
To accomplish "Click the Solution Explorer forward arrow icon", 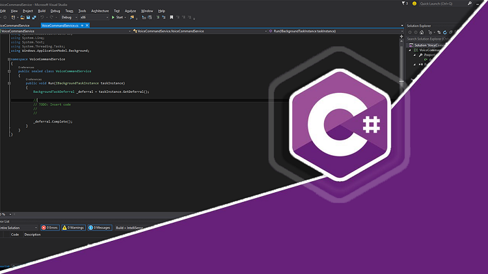I will click(x=416, y=32).
